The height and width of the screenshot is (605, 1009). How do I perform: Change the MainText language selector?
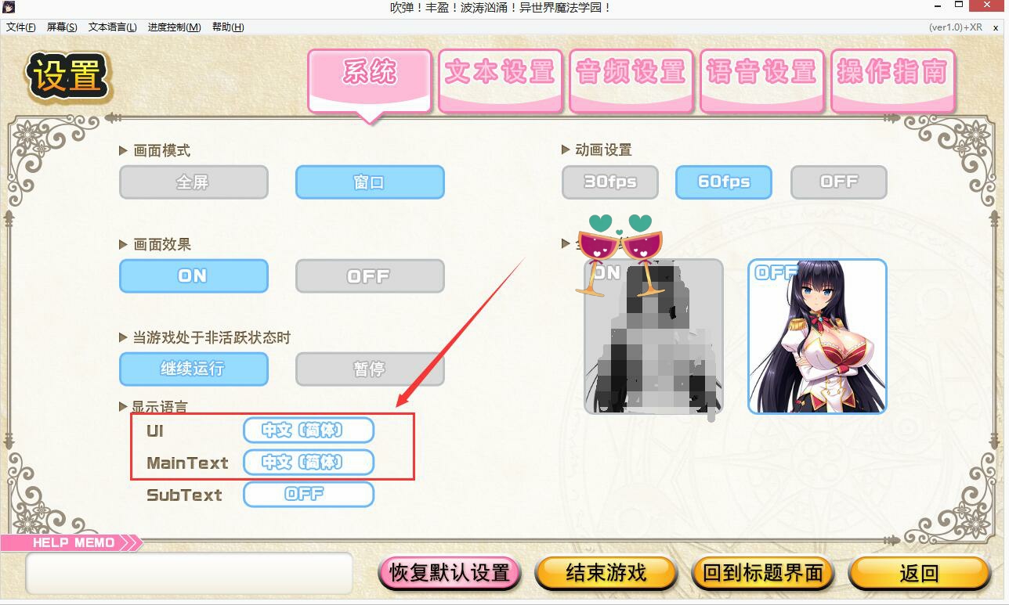pyautogui.click(x=309, y=463)
